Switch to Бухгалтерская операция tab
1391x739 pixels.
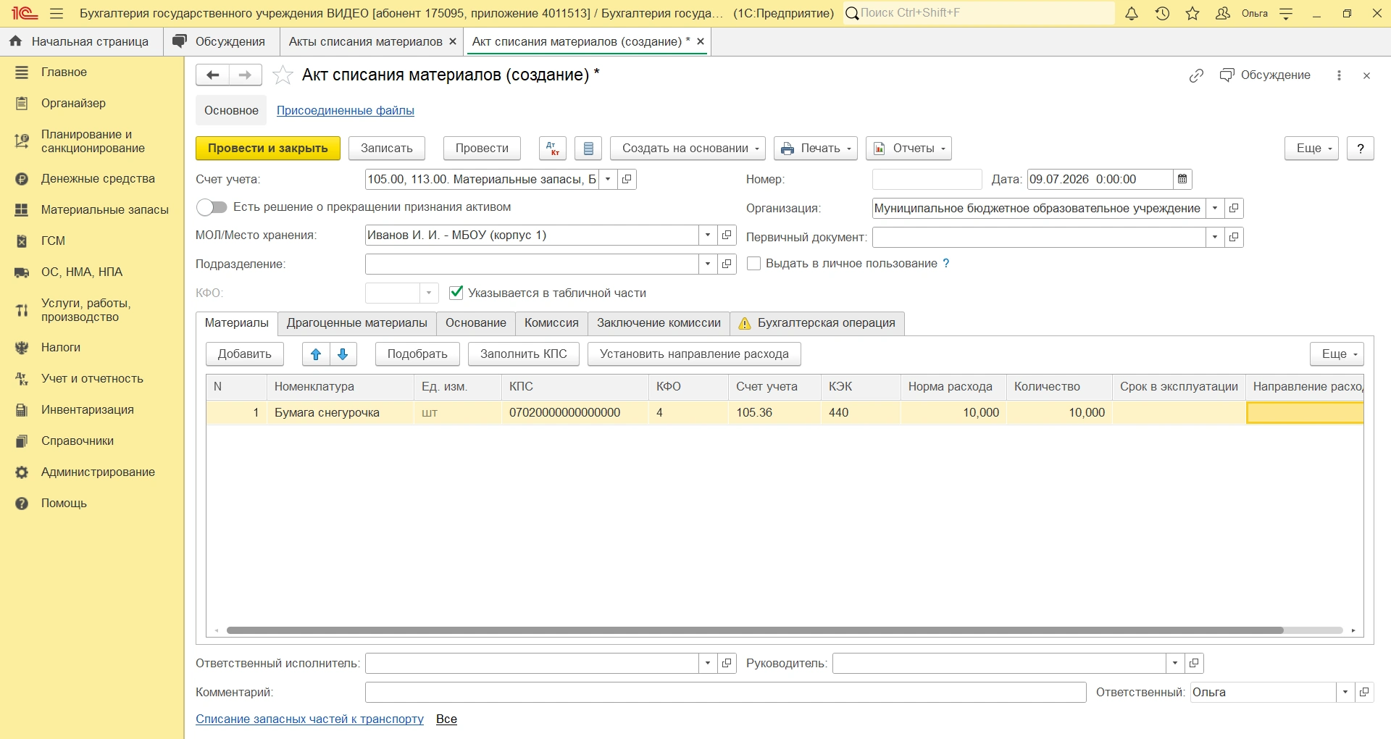pyautogui.click(x=817, y=323)
